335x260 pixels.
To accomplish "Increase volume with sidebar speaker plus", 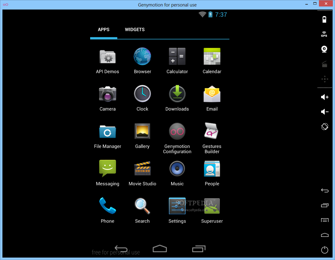I will 325,97.
